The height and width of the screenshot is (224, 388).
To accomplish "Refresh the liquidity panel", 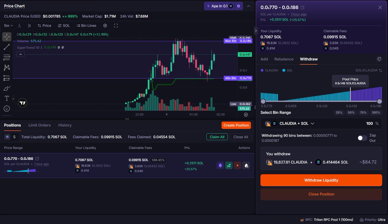I will pyautogui.click(x=379, y=59).
